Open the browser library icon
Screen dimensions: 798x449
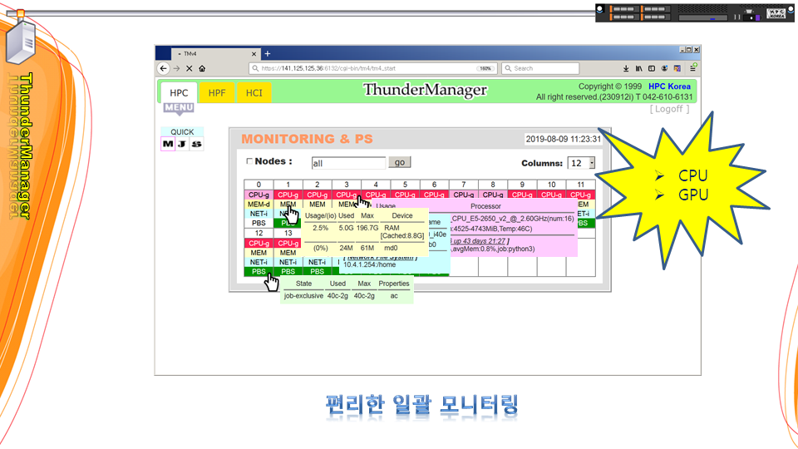pos(638,68)
